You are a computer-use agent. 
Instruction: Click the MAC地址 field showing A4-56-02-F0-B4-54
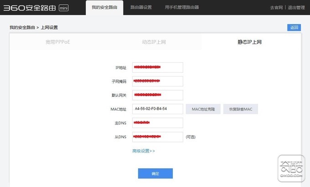(158, 109)
